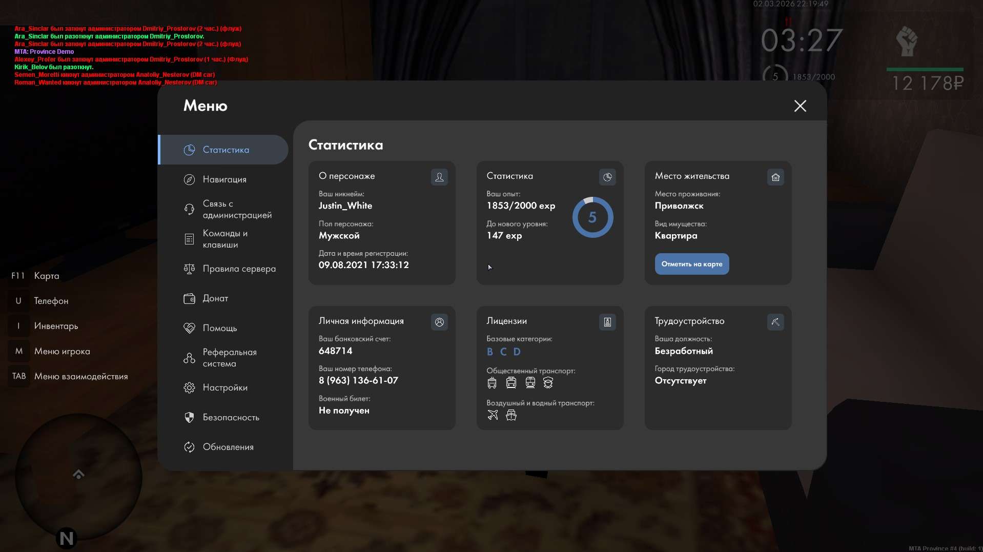Open Правила сервера section
The height and width of the screenshot is (552, 983).
pyautogui.click(x=239, y=269)
